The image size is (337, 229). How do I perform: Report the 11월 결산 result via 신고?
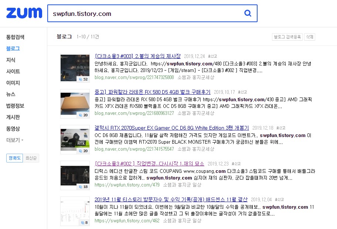[279, 199]
